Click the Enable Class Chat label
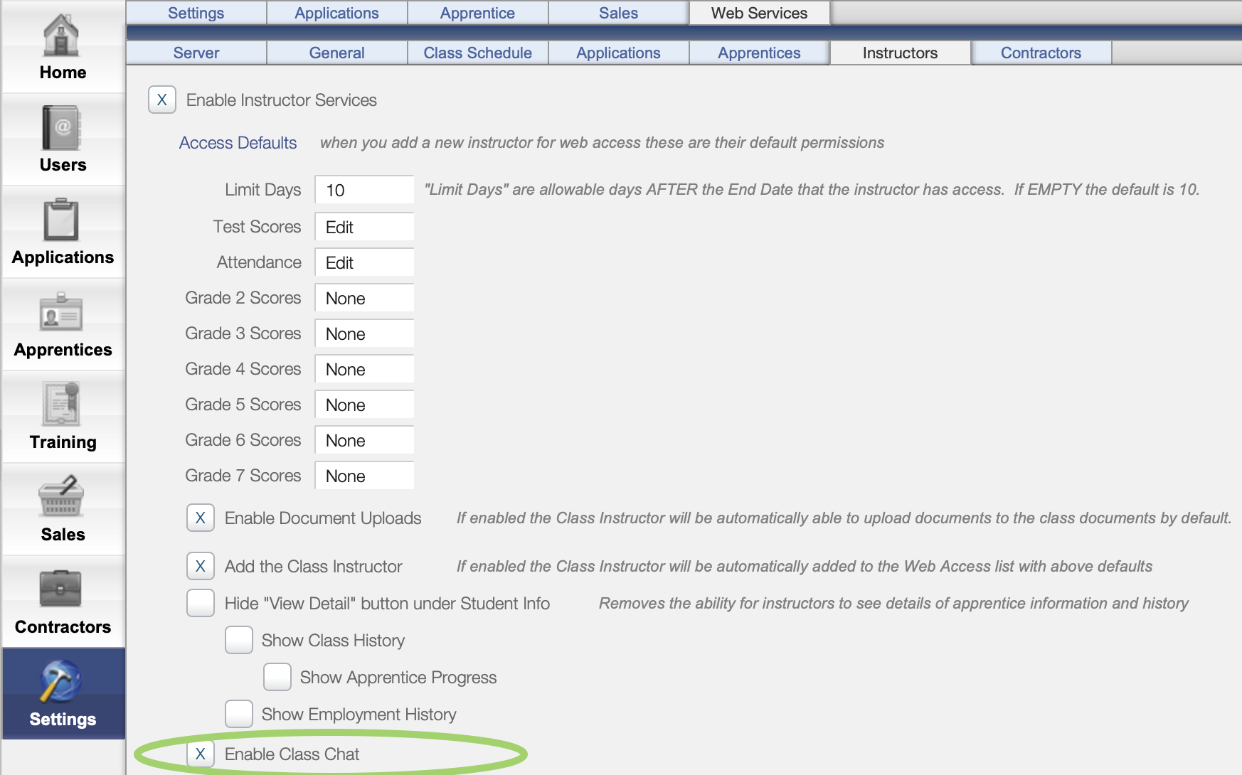Viewport: 1242px width, 775px height. coord(292,754)
